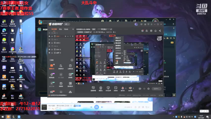Click the music player volume icon
The width and height of the screenshot is (211, 119).
(136, 107)
